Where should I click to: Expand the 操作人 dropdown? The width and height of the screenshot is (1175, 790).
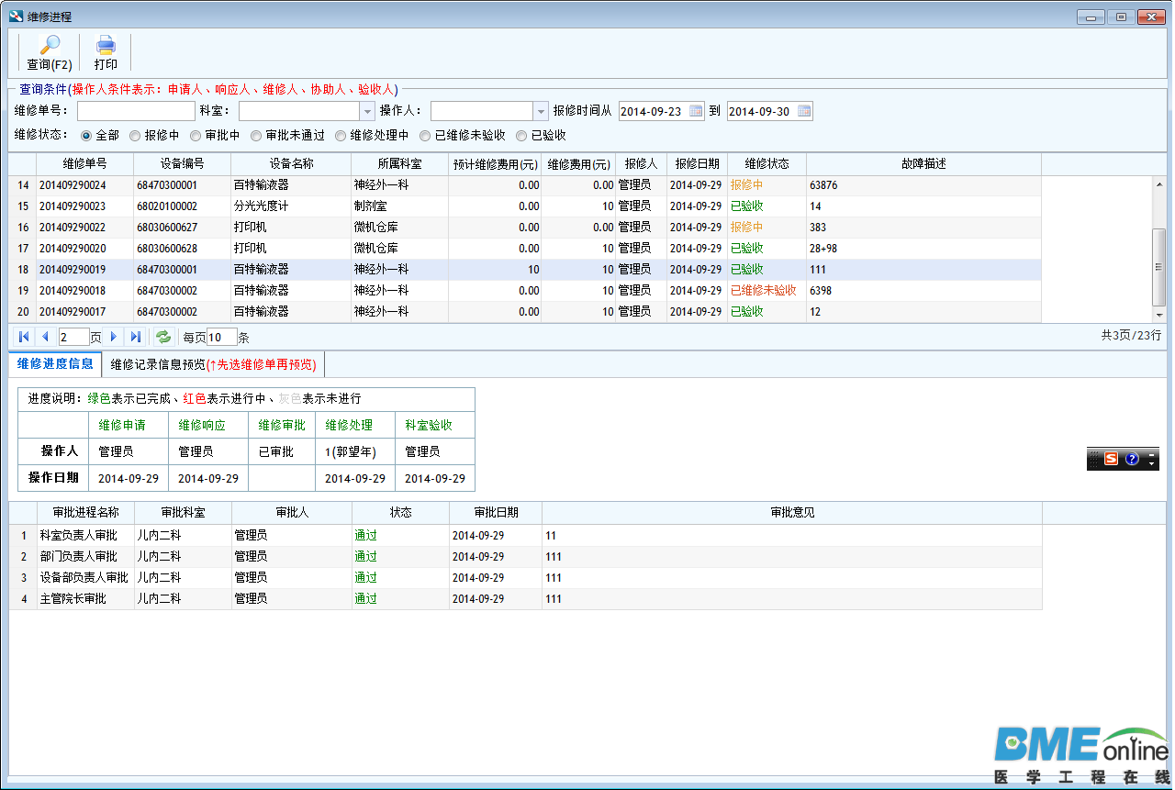coord(541,111)
